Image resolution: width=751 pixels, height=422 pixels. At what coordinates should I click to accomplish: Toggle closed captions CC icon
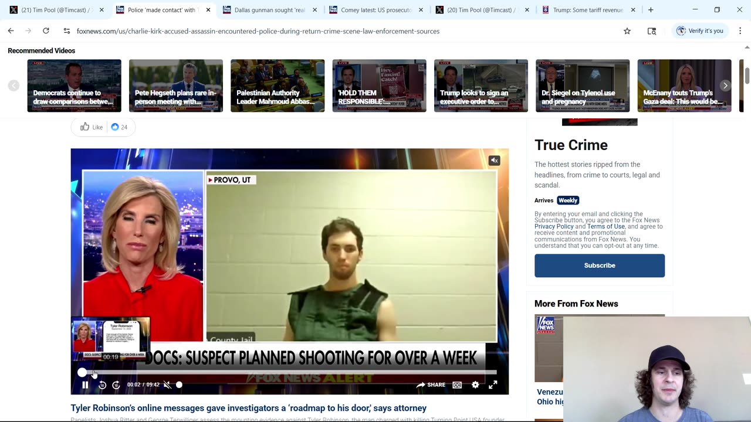[x=457, y=385]
